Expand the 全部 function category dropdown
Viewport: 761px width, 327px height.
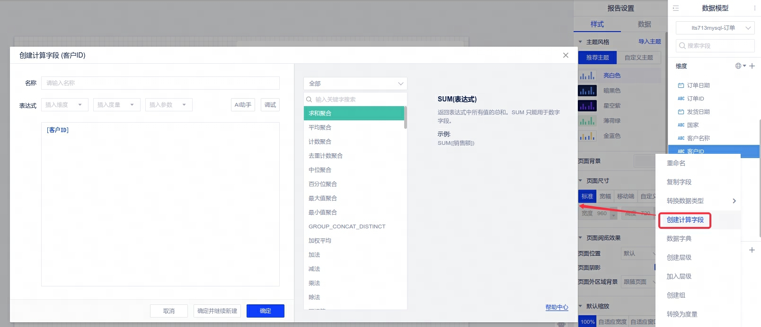[355, 84]
